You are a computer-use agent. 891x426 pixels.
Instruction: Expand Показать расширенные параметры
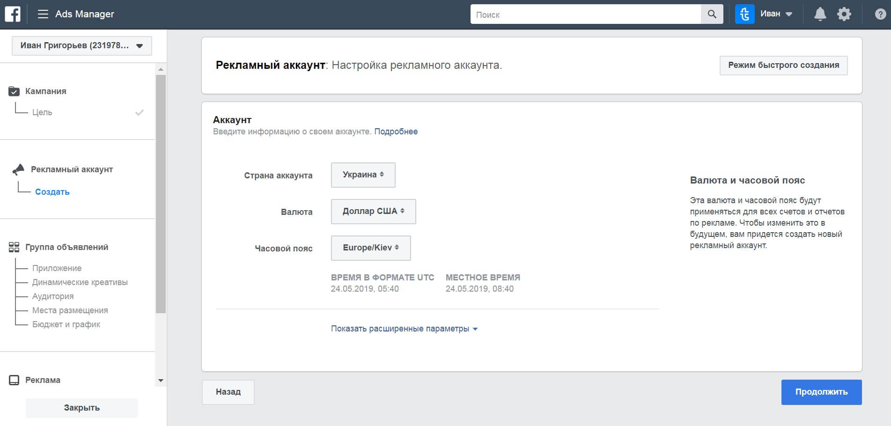404,329
